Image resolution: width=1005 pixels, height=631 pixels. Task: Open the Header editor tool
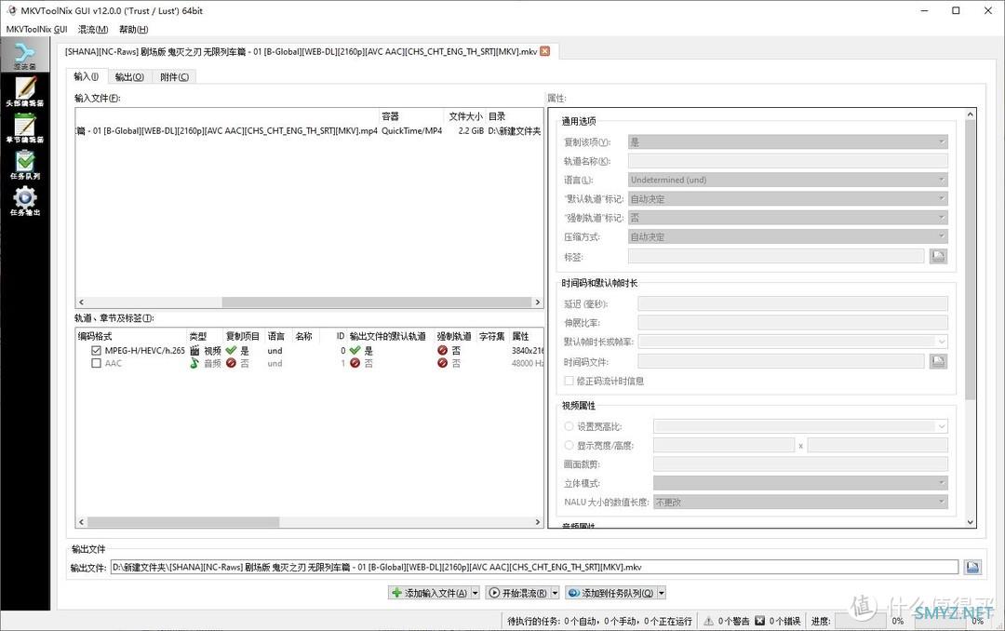click(x=25, y=91)
